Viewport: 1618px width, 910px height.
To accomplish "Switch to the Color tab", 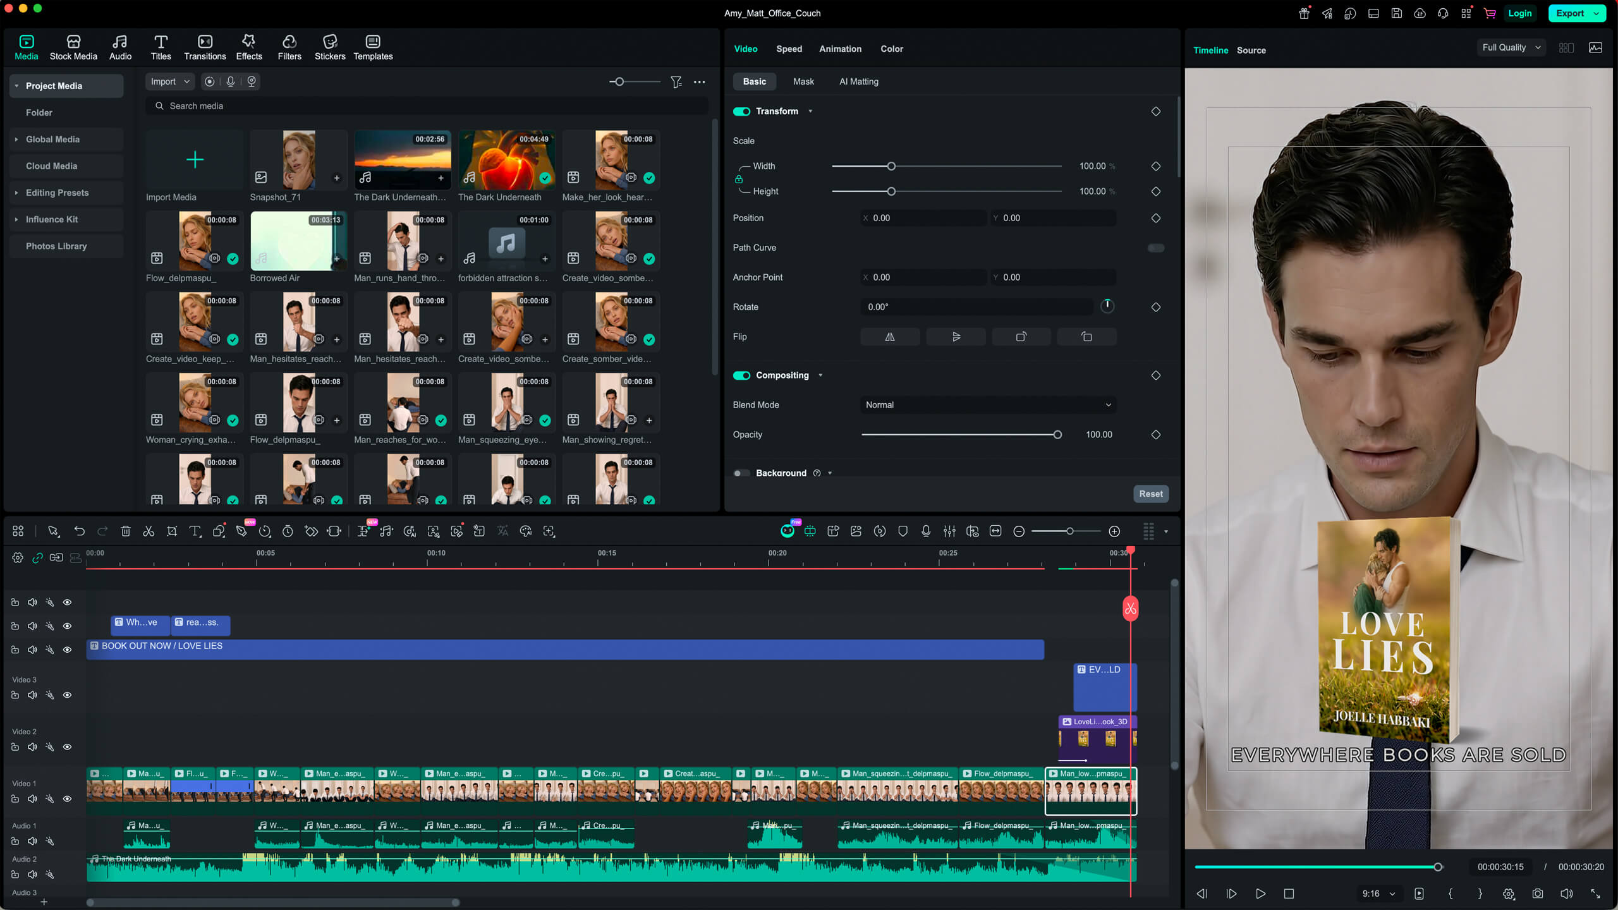I will [x=892, y=49].
